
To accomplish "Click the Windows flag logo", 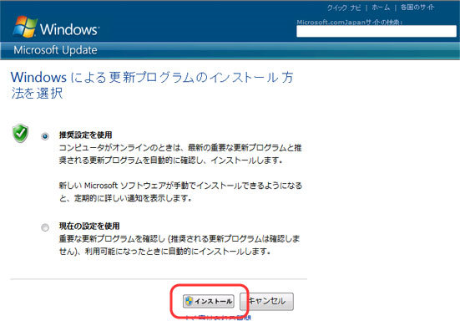I will (x=25, y=27).
